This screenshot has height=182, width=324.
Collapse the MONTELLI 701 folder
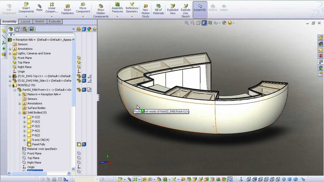[10, 85]
